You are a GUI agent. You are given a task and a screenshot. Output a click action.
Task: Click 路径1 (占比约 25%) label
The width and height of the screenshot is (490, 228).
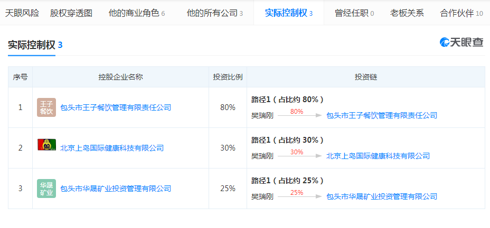(x=287, y=181)
